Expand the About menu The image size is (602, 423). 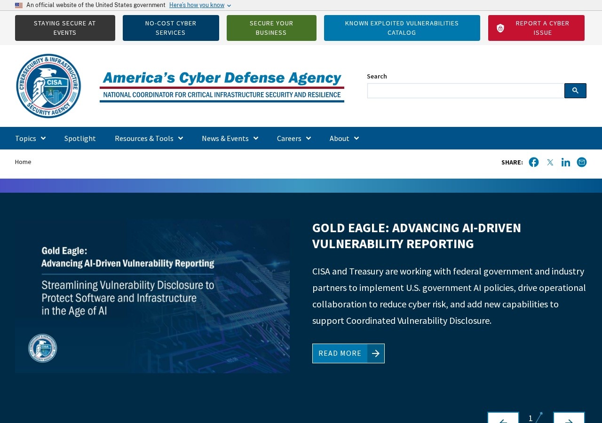click(x=344, y=138)
